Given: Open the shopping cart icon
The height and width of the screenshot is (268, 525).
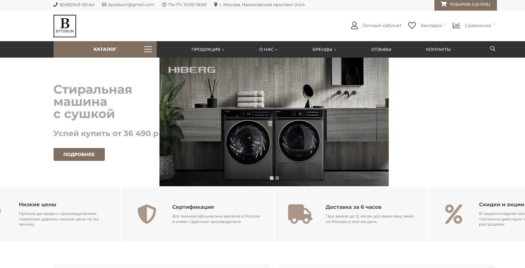Looking at the screenshot, I should coord(444,5).
